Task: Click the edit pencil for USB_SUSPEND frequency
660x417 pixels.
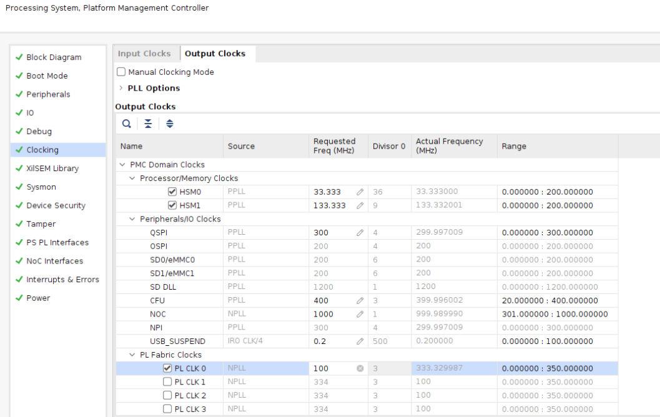Action: point(360,341)
